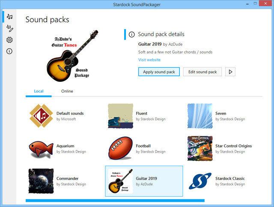This screenshot has width=274, height=207.
Task: Play preview of the sound pack
Action: tap(230, 72)
